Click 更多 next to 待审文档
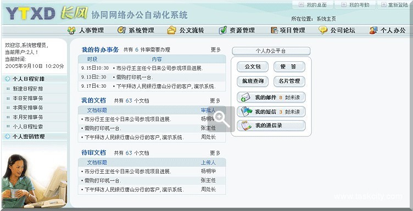Image resolution: width=413 pixels, height=211 pixels. point(215,153)
